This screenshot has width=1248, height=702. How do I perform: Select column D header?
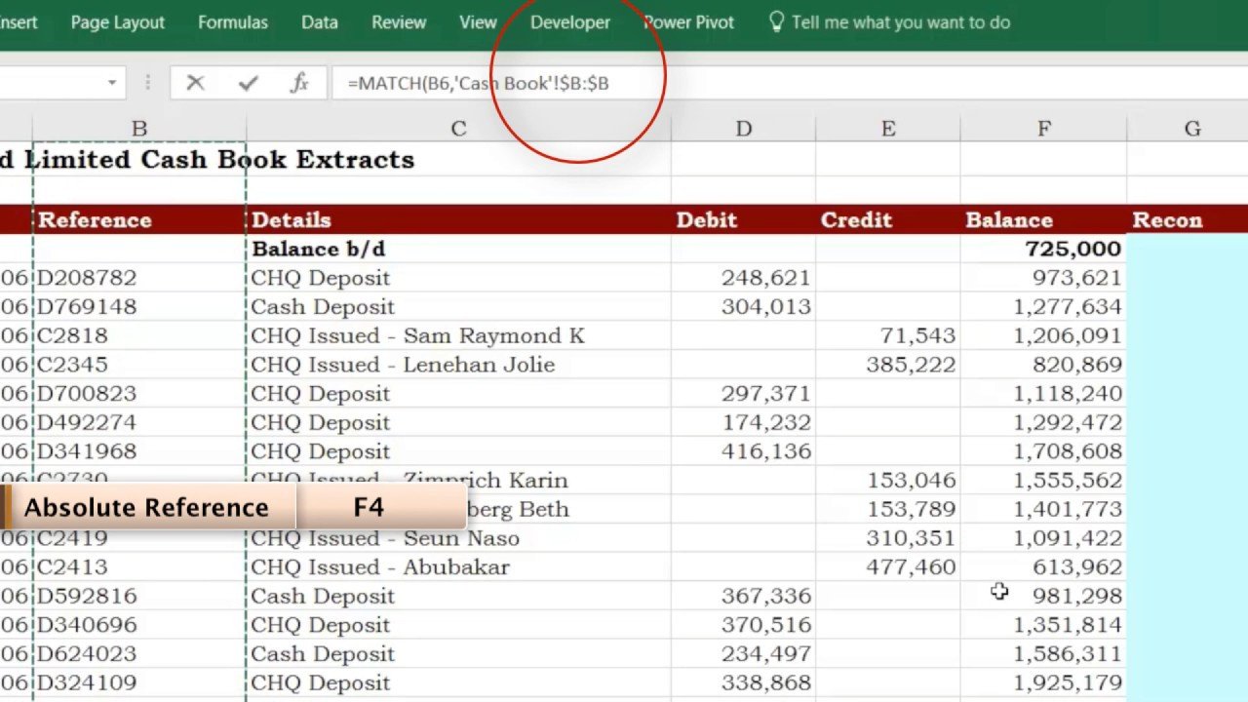[x=743, y=129]
